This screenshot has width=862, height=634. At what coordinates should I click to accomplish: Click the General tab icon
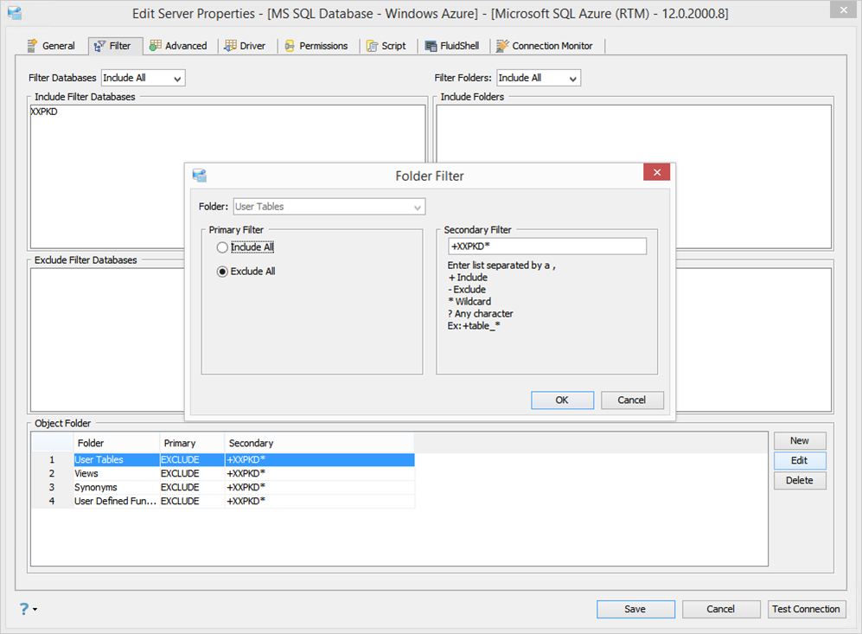33,46
